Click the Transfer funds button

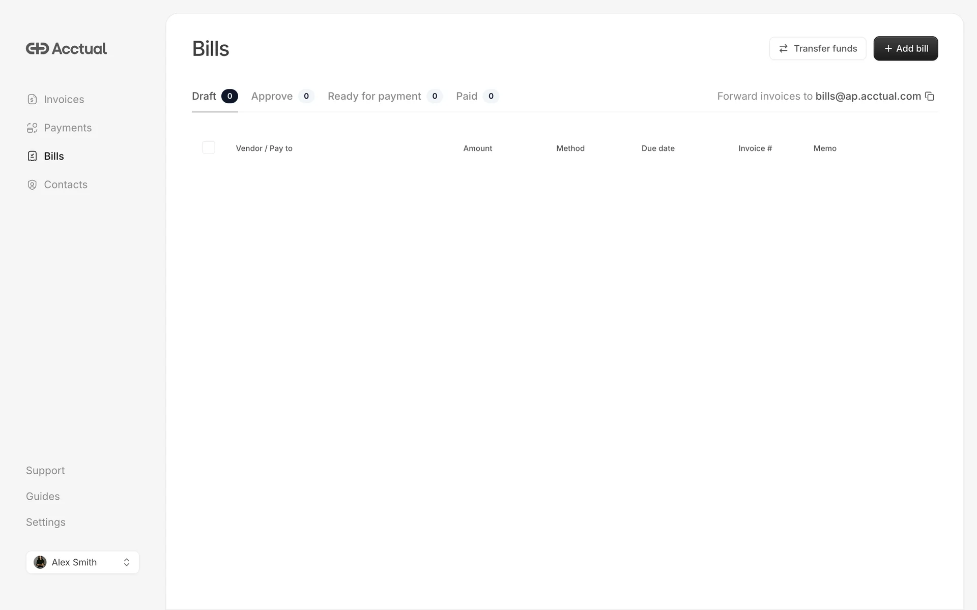click(817, 48)
